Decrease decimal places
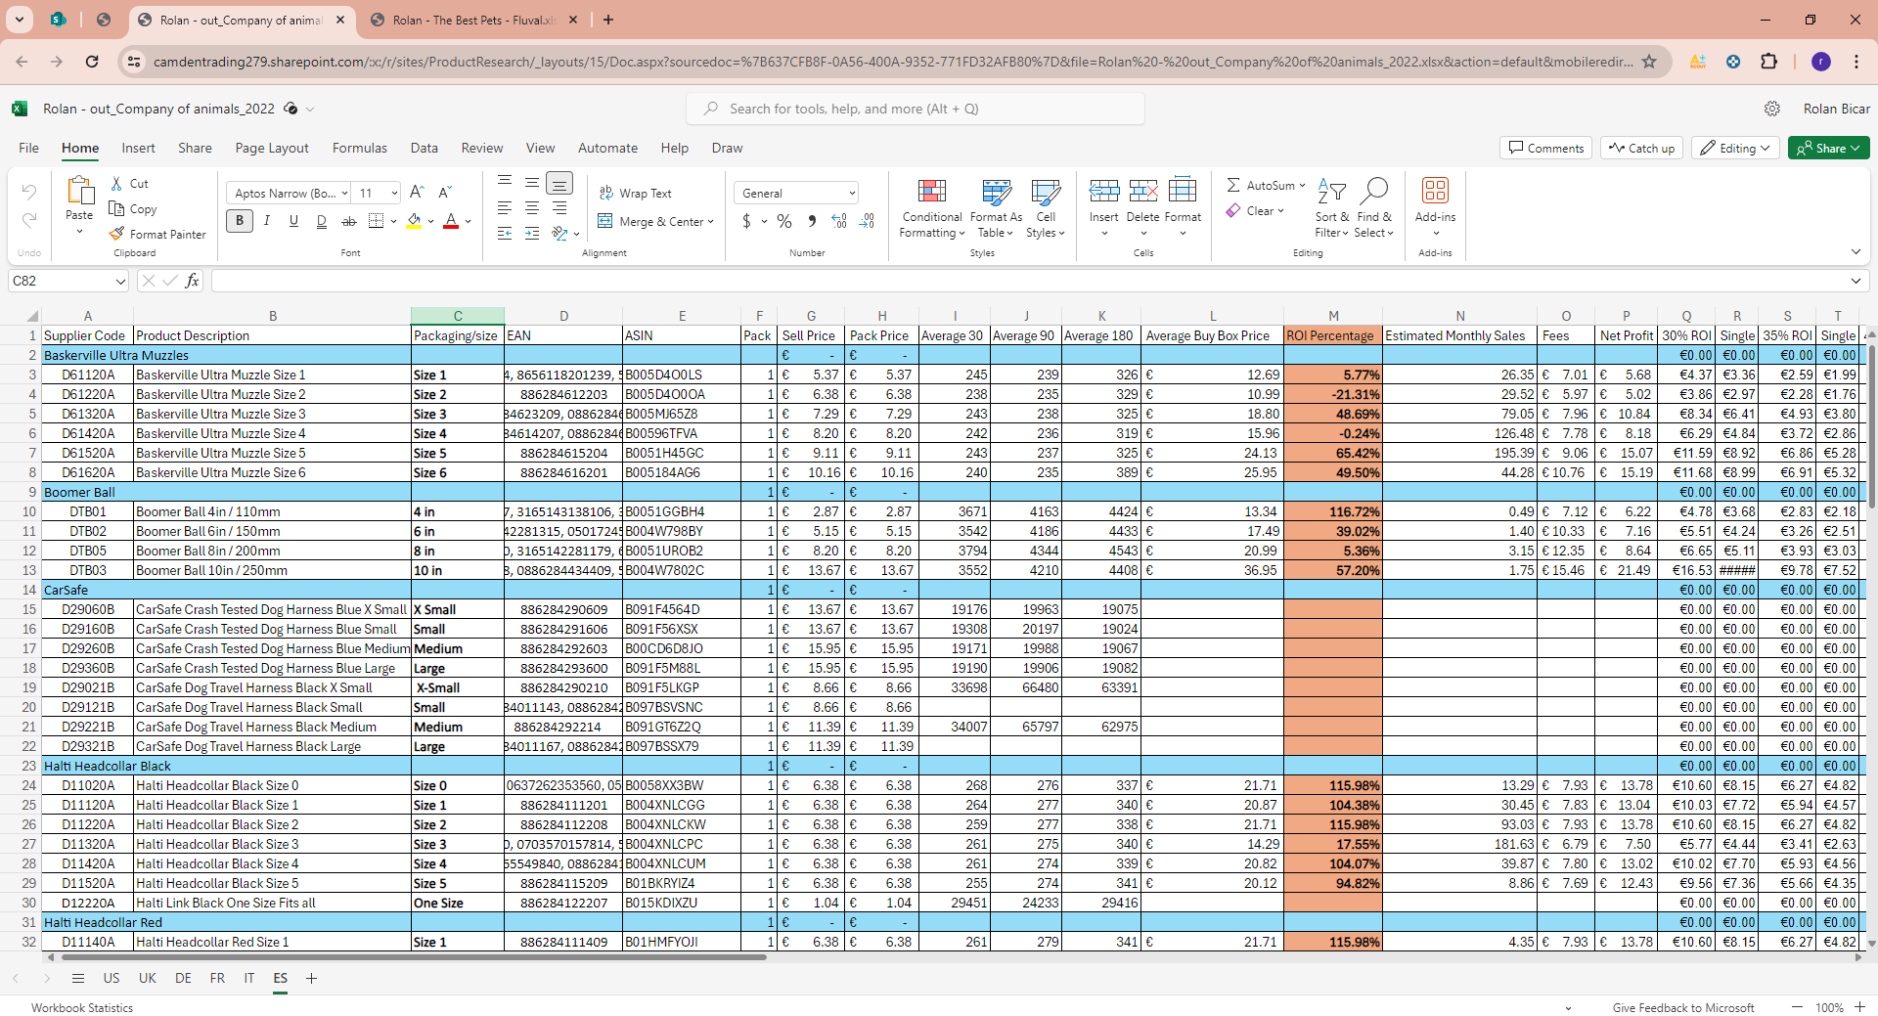 tap(867, 222)
